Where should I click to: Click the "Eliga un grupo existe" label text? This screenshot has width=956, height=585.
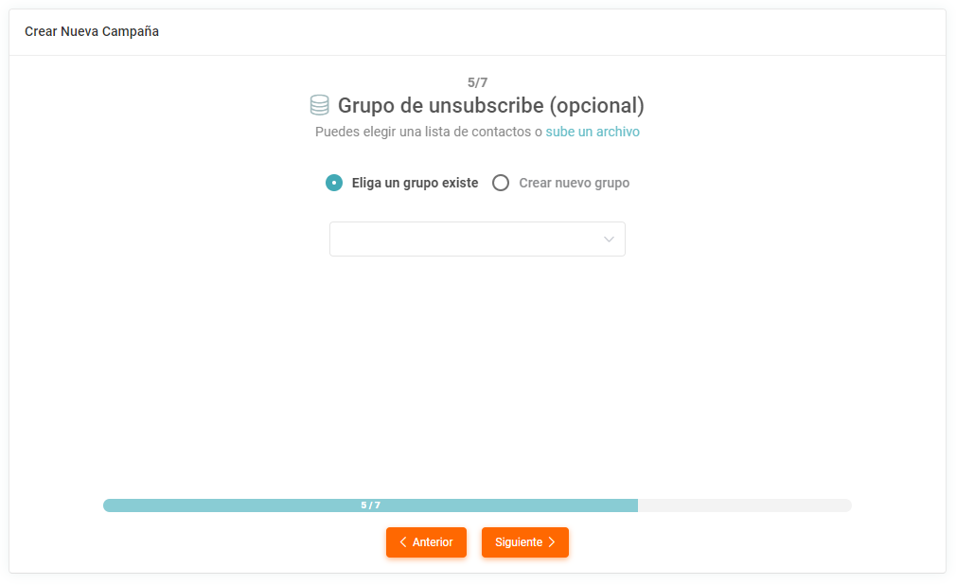(415, 183)
